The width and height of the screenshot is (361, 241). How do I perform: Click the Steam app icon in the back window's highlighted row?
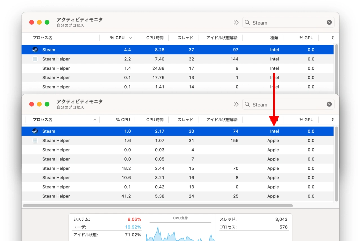[x=35, y=50]
